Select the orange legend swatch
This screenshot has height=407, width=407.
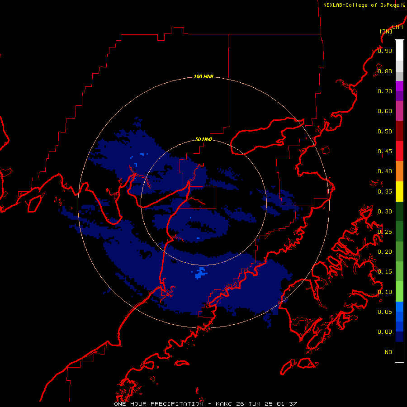click(x=399, y=171)
